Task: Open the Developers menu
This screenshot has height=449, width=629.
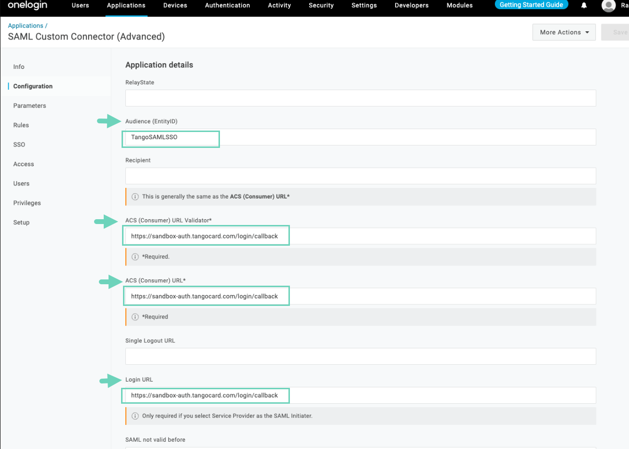Action: pyautogui.click(x=411, y=5)
